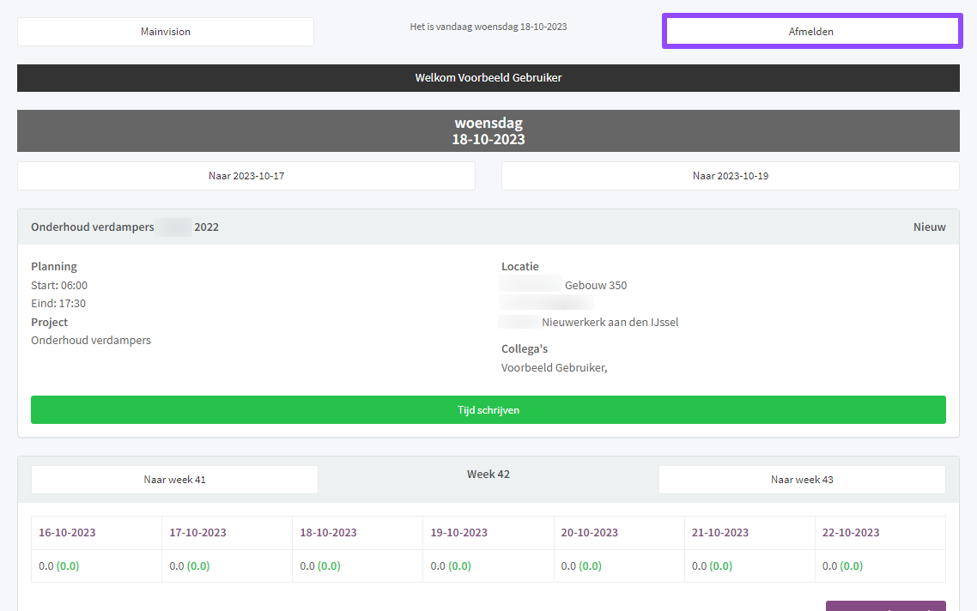This screenshot has width=977, height=611.
Task: Log out with the Afmelden button
Action: [x=812, y=32]
